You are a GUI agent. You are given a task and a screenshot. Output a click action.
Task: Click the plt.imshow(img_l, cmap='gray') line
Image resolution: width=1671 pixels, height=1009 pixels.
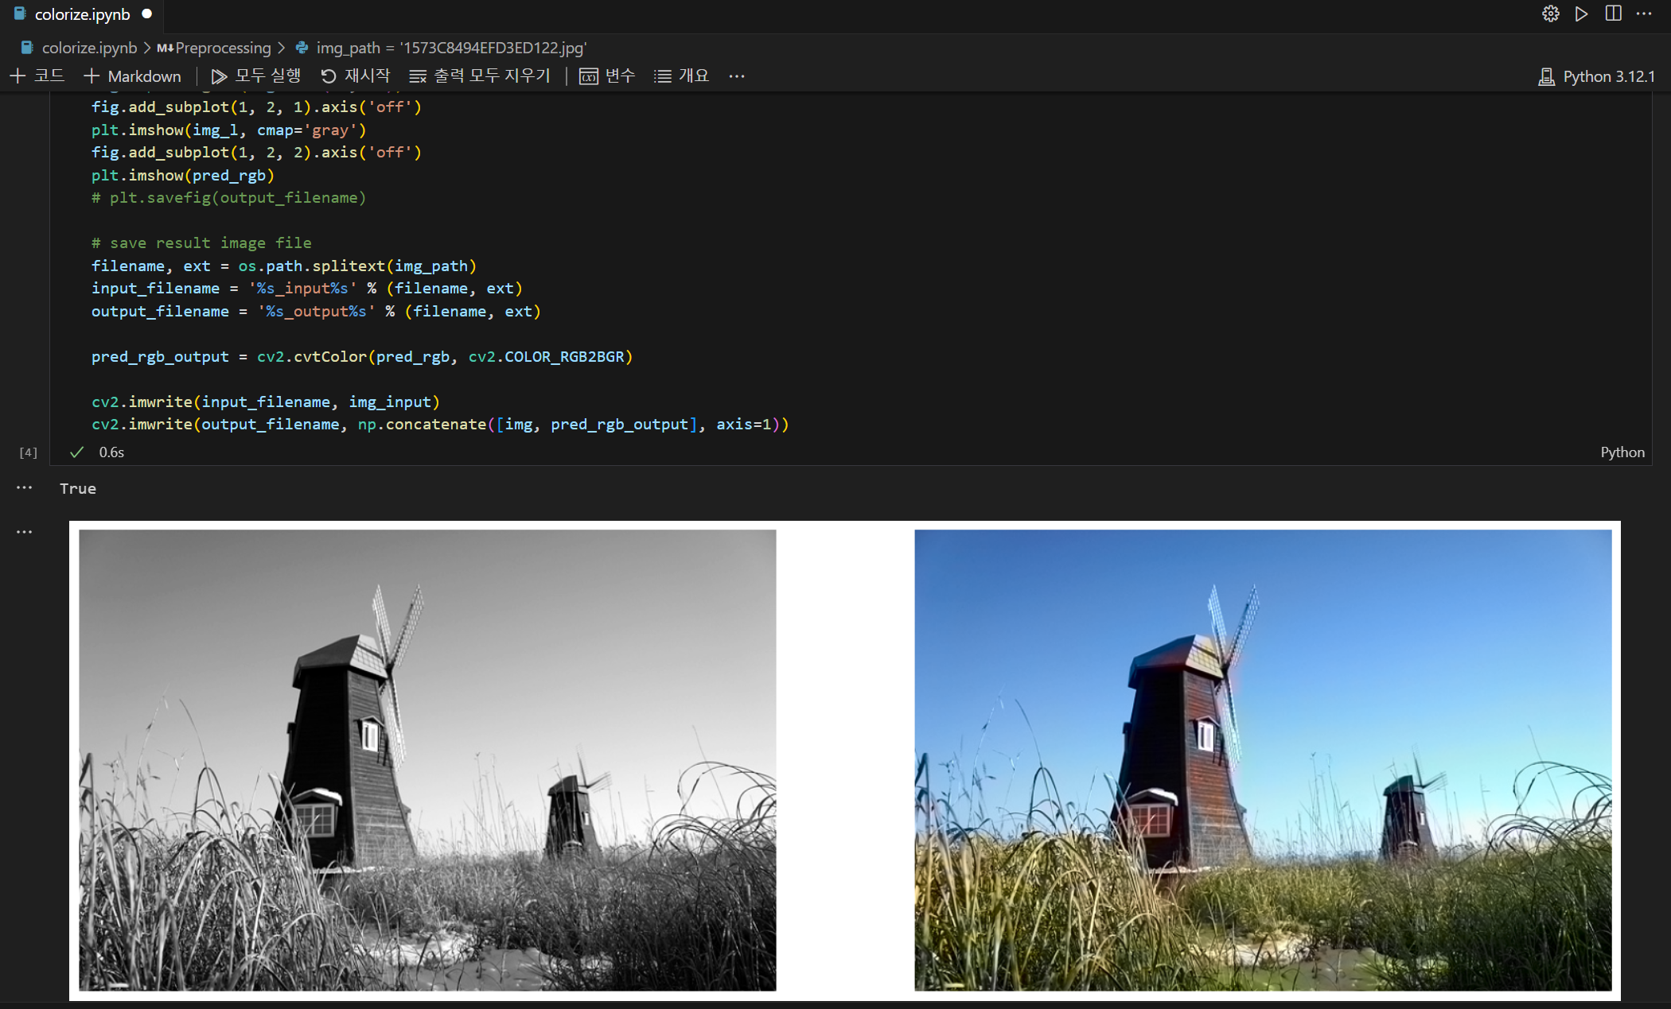tap(229, 130)
